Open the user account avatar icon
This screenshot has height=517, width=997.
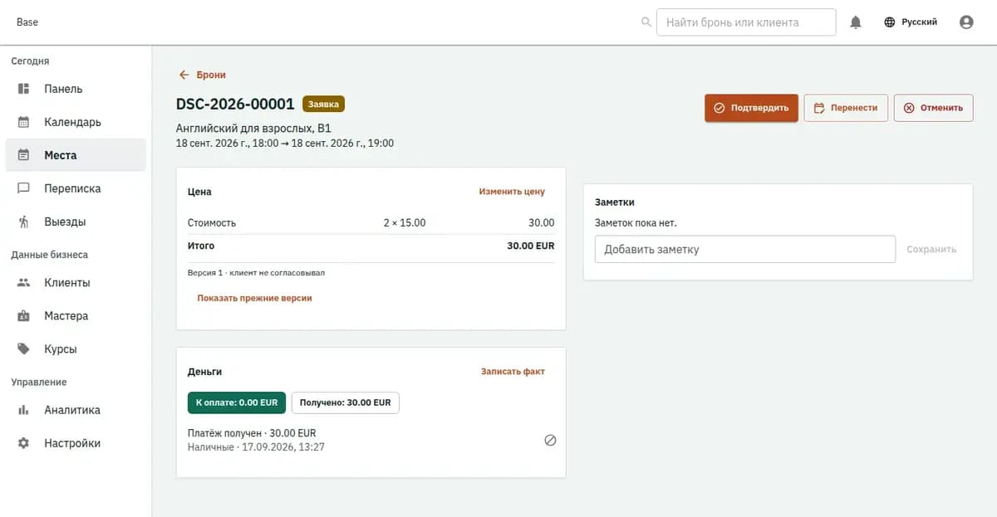966,22
